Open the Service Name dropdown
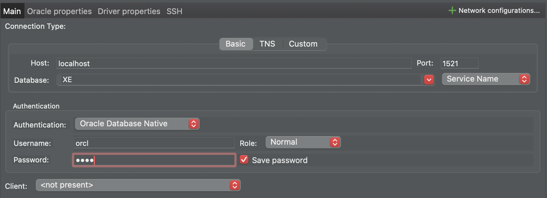 (x=486, y=79)
